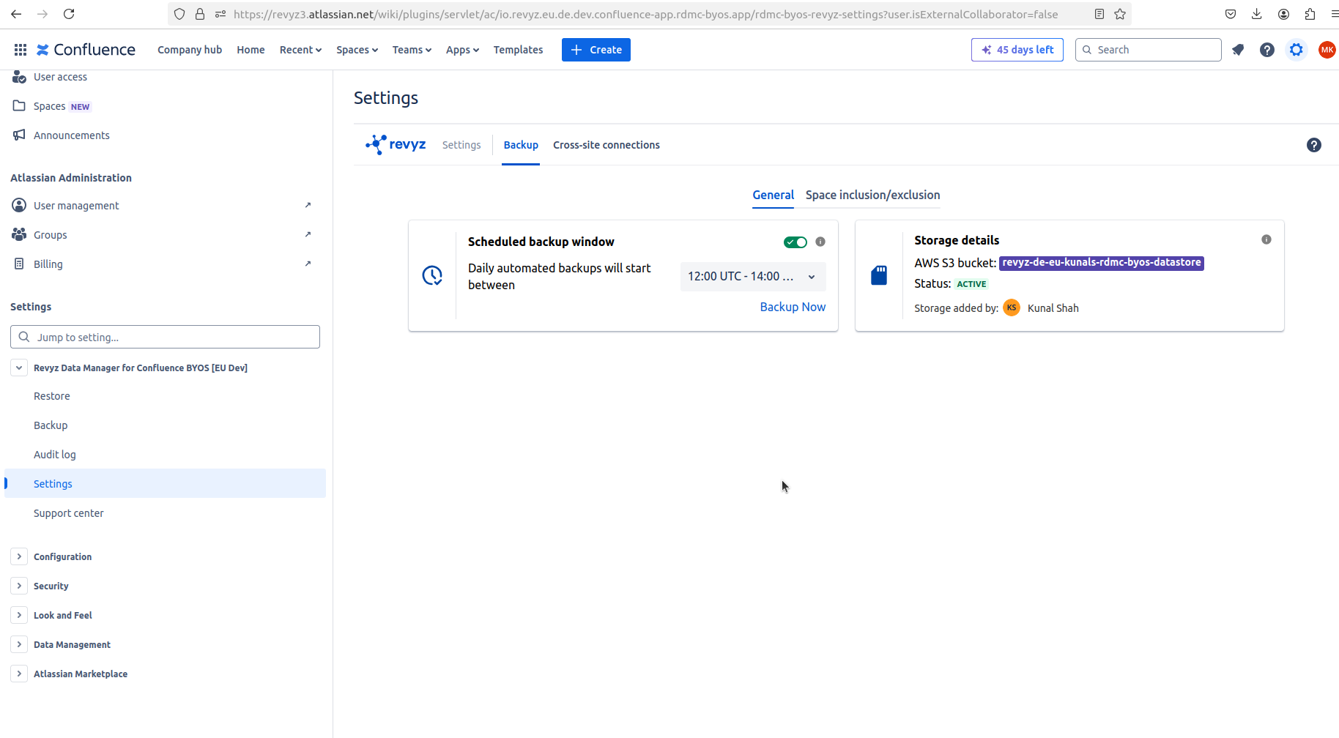Focus the top Search box

pyautogui.click(x=1148, y=50)
